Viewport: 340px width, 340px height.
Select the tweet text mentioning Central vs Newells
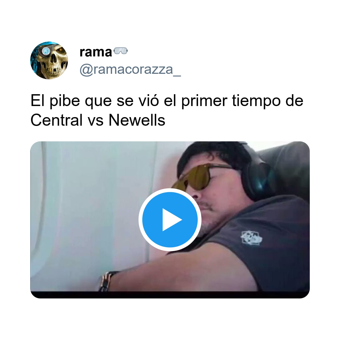(x=167, y=110)
